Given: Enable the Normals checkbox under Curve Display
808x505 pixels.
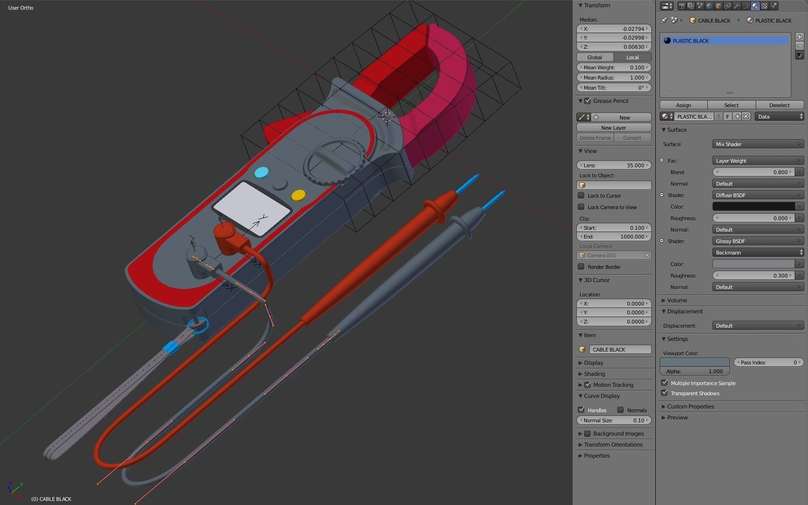Looking at the screenshot, I should tap(621, 410).
